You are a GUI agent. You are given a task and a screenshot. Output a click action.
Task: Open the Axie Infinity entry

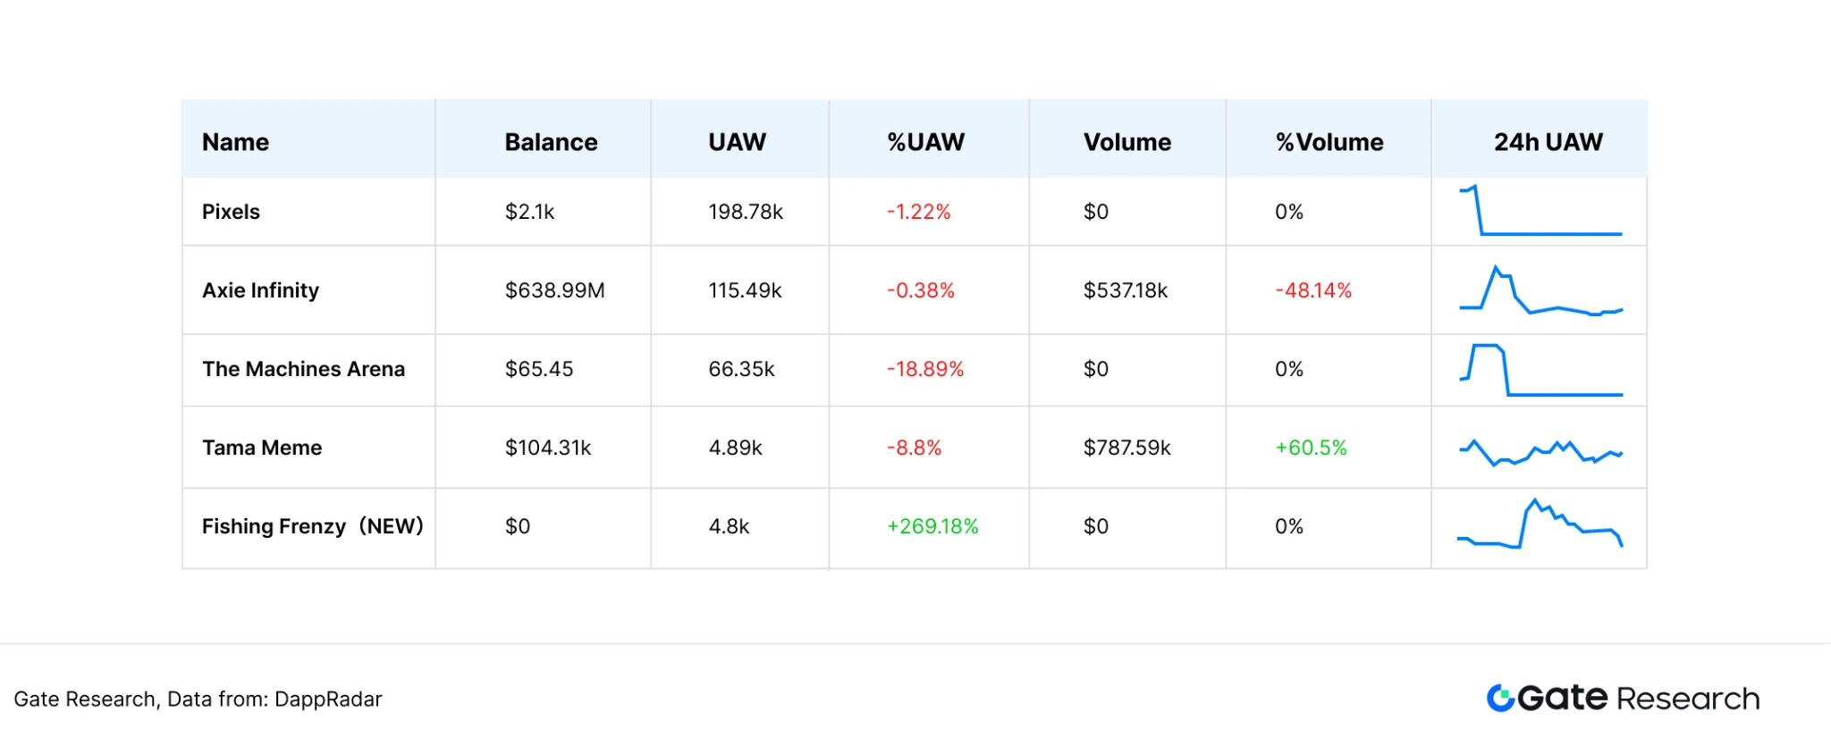click(x=260, y=290)
